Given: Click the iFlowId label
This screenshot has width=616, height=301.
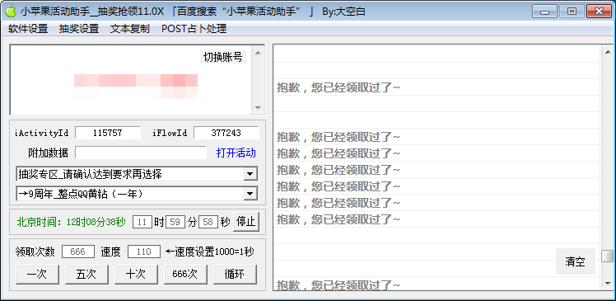Looking at the screenshot, I should [170, 133].
